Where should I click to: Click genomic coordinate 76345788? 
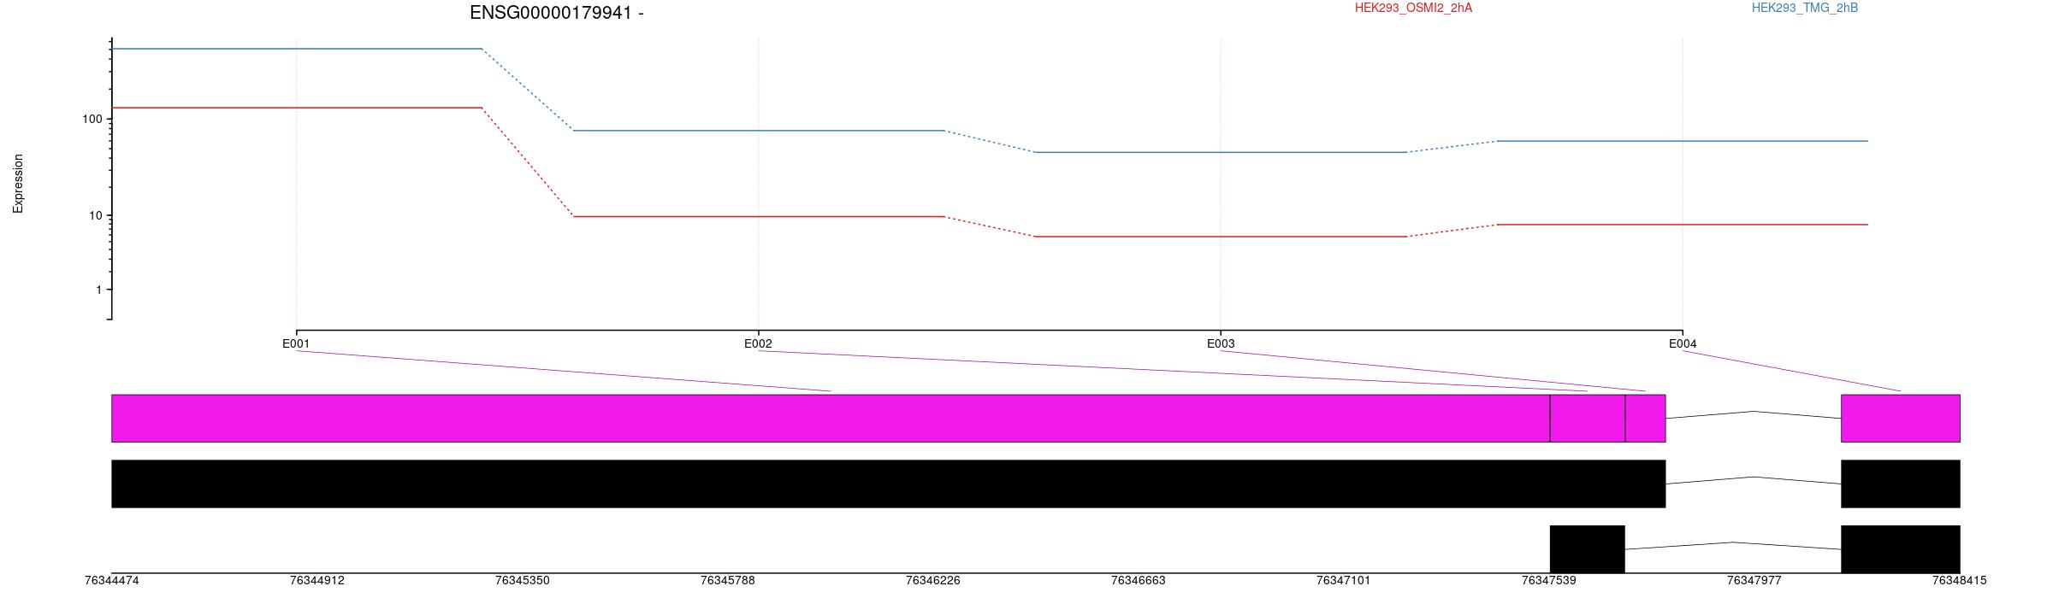point(728,581)
